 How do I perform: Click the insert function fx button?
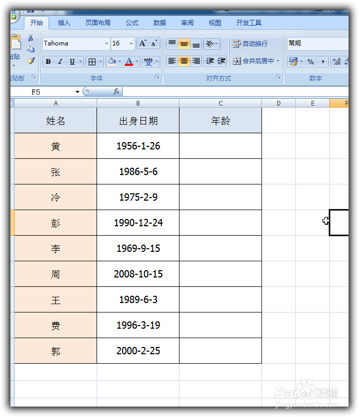[x=116, y=92]
